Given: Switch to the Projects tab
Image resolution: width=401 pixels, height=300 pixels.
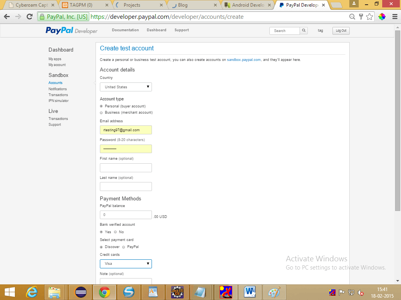Looking at the screenshot, I should pos(140,5).
